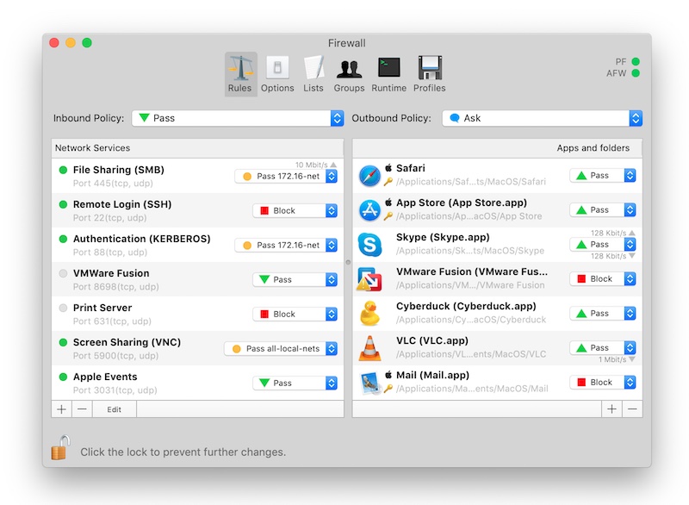Click the Edit button under services
This screenshot has height=505, width=689.
(115, 409)
